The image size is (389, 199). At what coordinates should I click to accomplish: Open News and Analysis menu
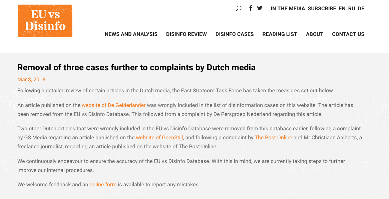tap(131, 34)
